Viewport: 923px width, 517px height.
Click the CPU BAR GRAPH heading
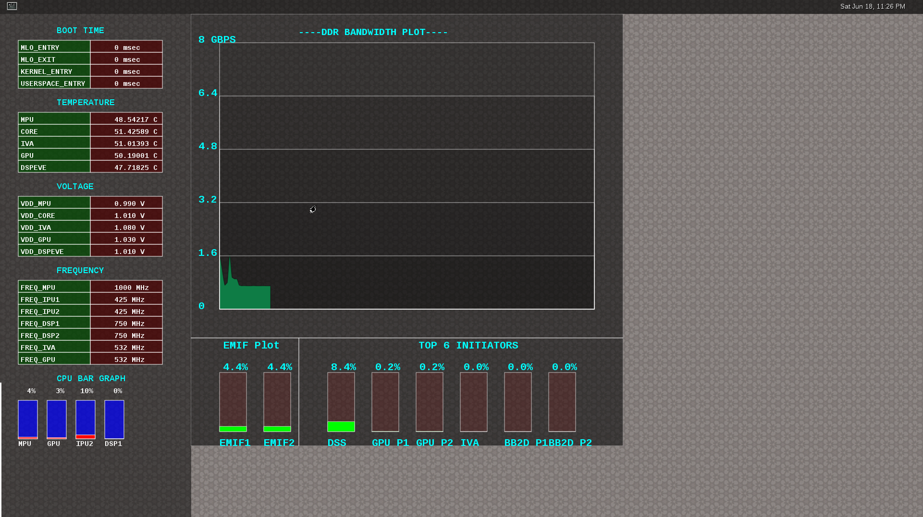[x=91, y=378]
